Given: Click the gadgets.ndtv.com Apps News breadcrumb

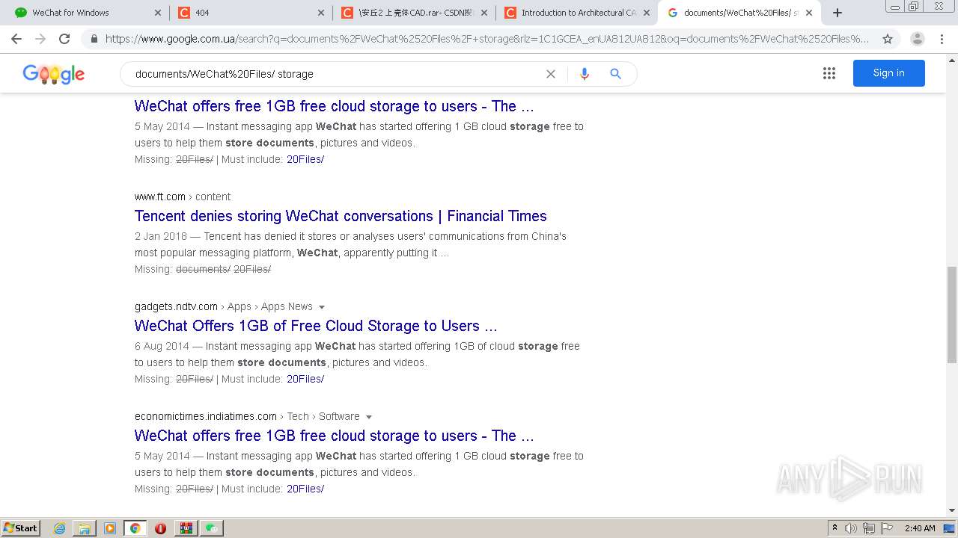Looking at the screenshot, I should 224,306.
